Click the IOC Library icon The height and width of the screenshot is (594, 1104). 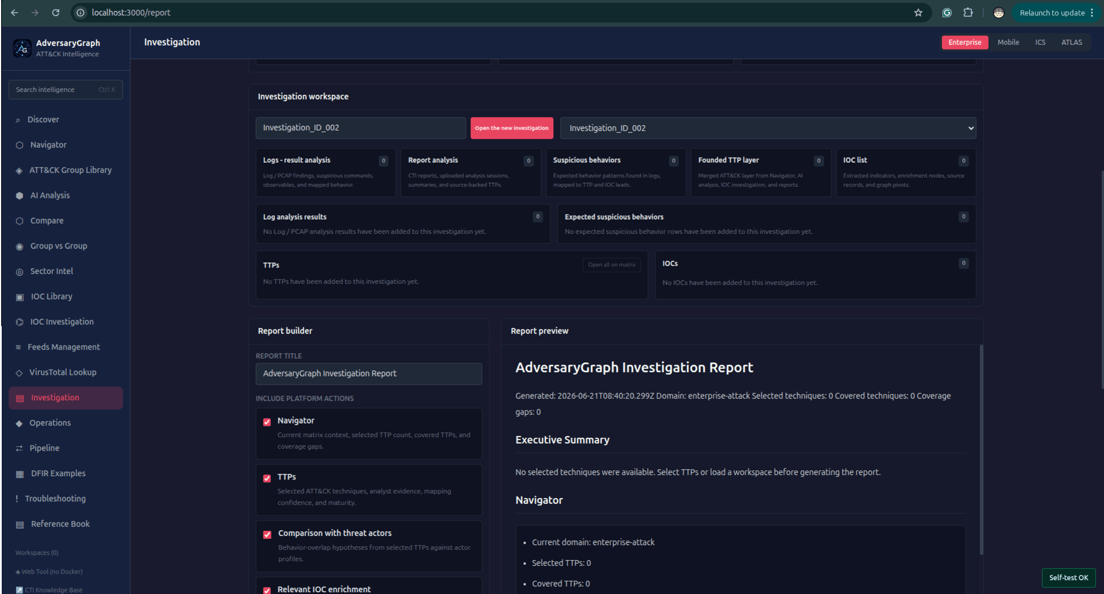tap(20, 297)
